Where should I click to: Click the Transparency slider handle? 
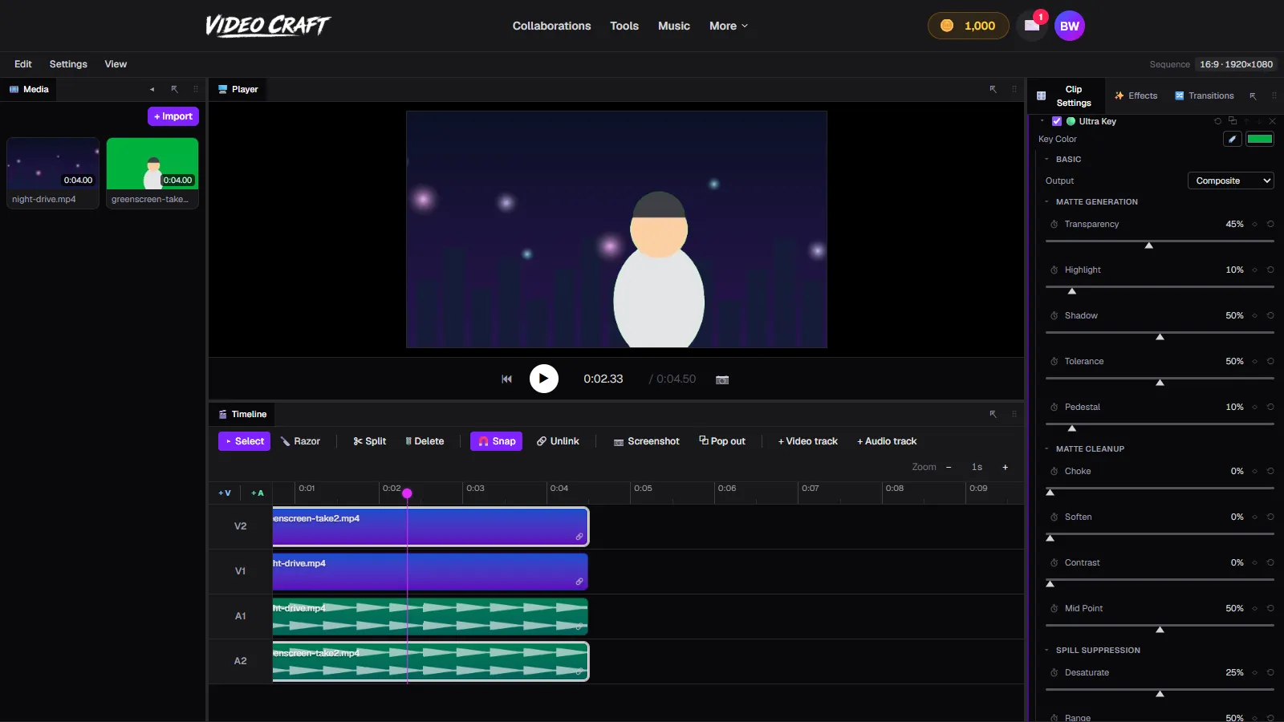point(1149,245)
